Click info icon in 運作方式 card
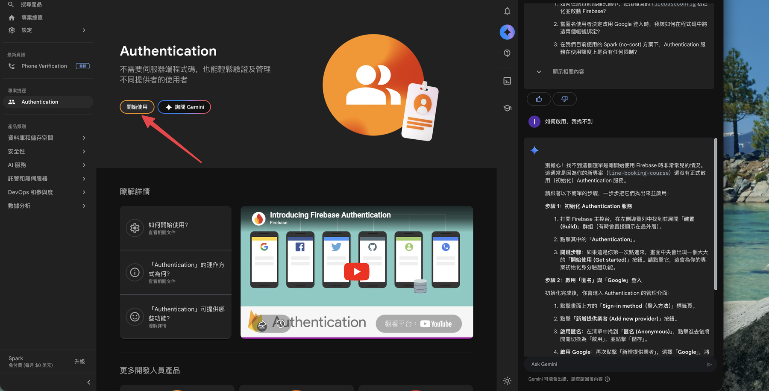 [135, 272]
